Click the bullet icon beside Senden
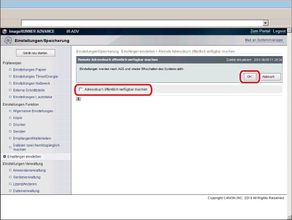The width and height of the screenshot is (292, 220). tap(11, 131)
